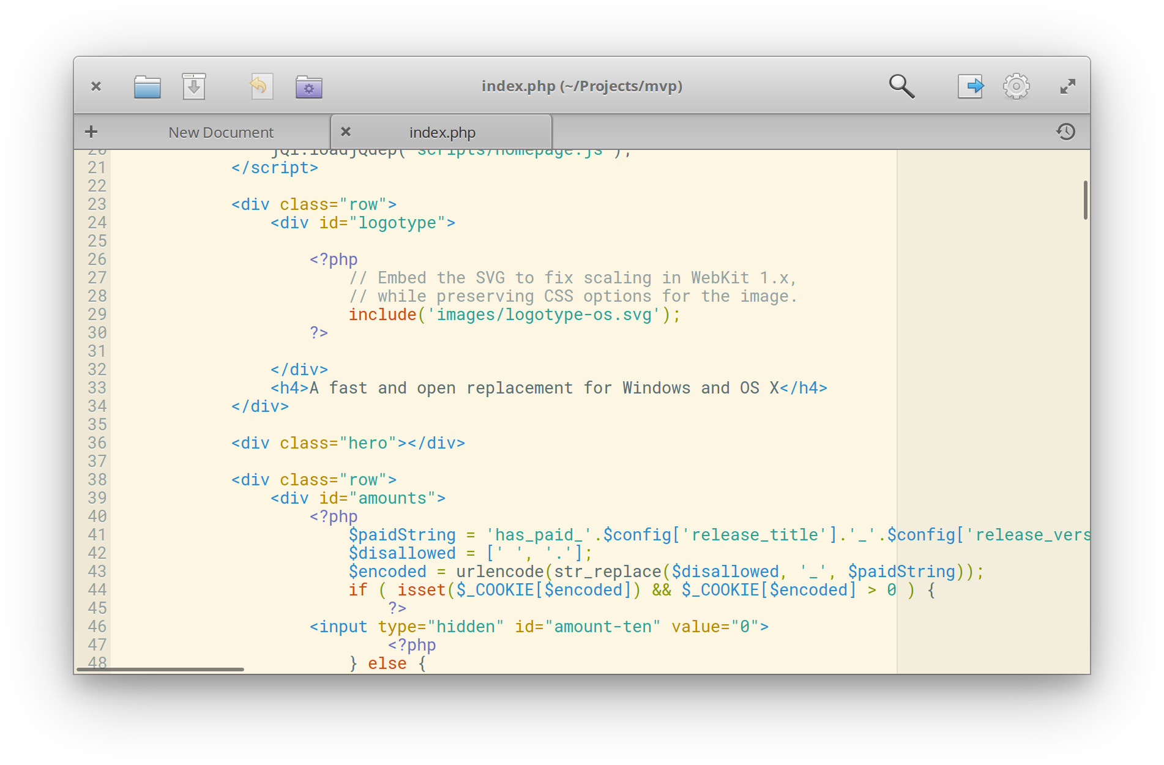Close the window with the X button
Viewport: 1164px width, 765px height.
click(96, 86)
